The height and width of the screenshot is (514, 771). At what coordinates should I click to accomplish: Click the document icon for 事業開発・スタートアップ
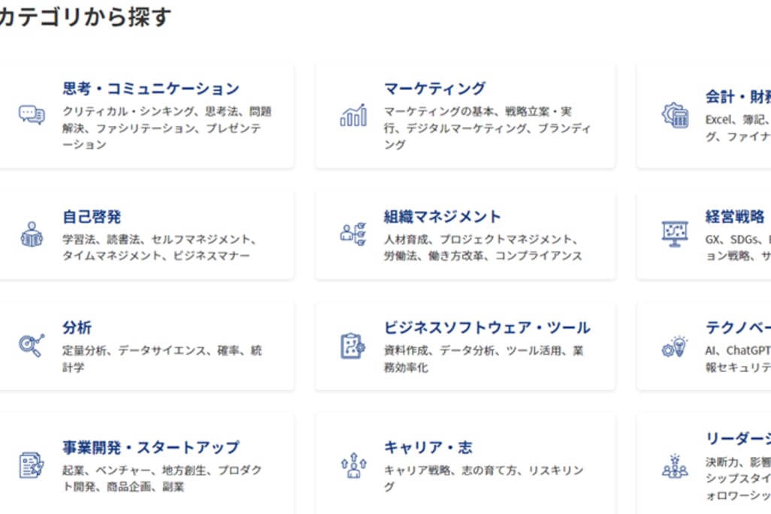pyautogui.click(x=32, y=465)
